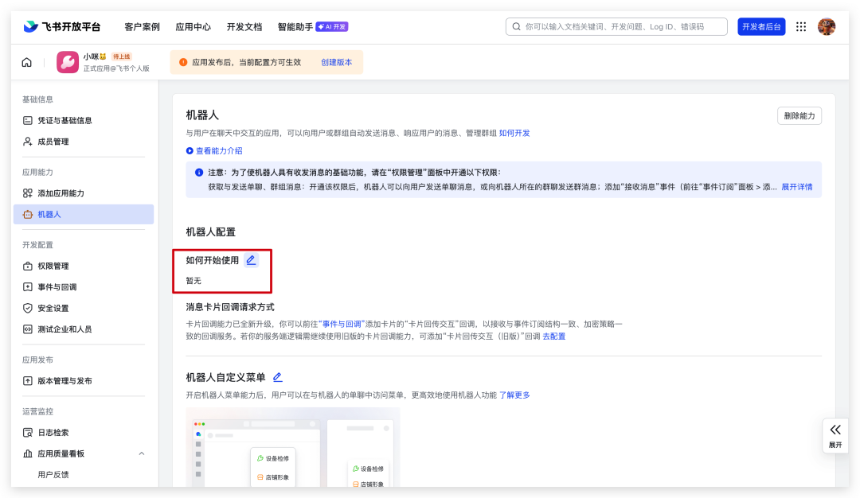Viewport: 860px width, 498px height.
Task: Open 权限管理 in the sidebar
Action: coord(53,266)
